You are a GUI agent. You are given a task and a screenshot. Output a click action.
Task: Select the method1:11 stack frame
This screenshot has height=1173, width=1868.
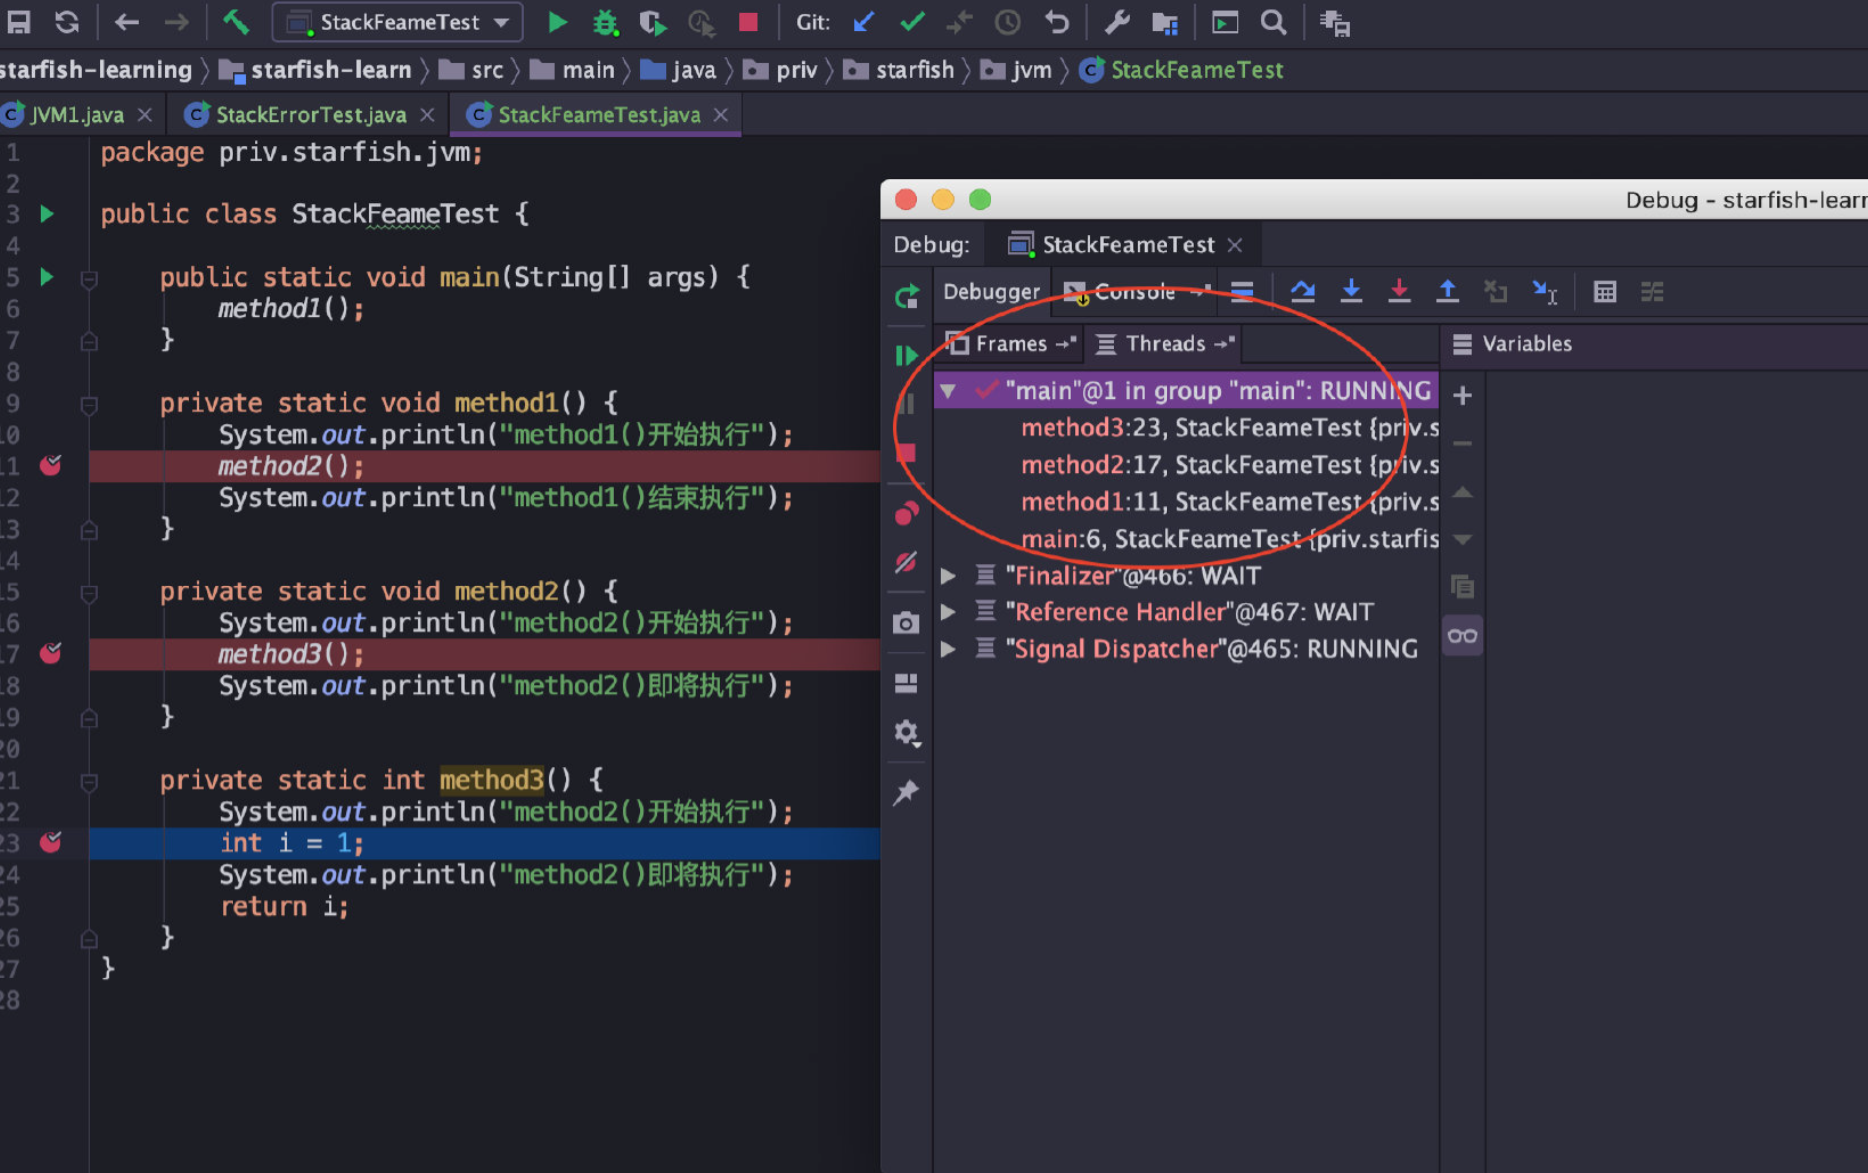(x=1187, y=502)
